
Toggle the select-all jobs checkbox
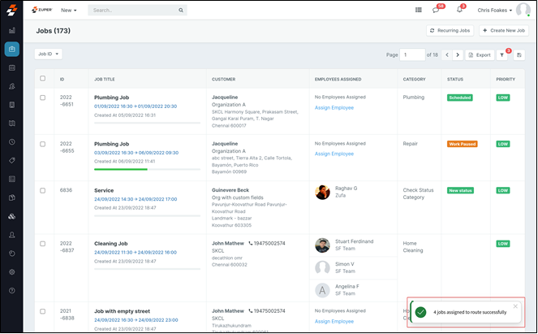(43, 79)
